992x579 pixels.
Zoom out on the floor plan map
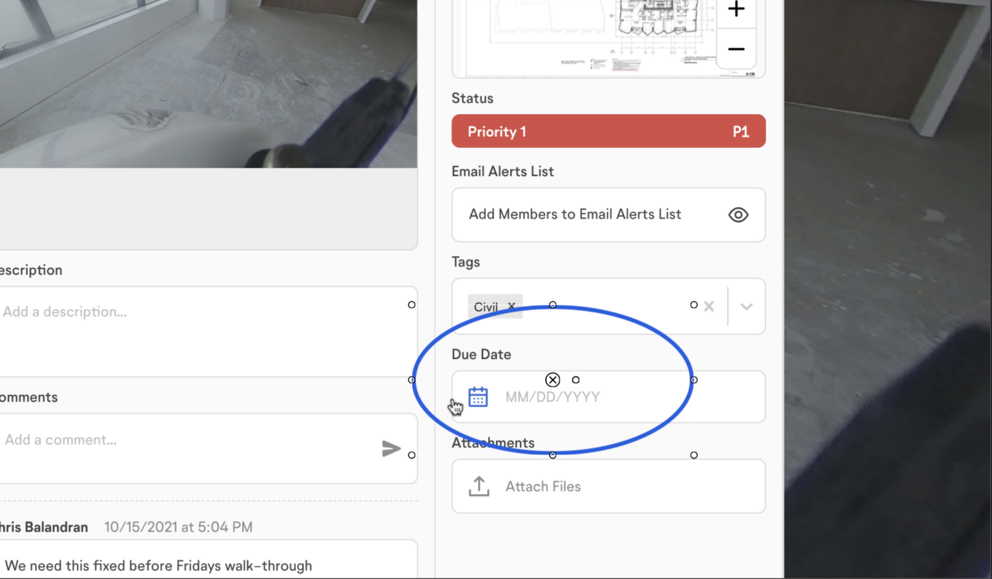[x=736, y=49]
